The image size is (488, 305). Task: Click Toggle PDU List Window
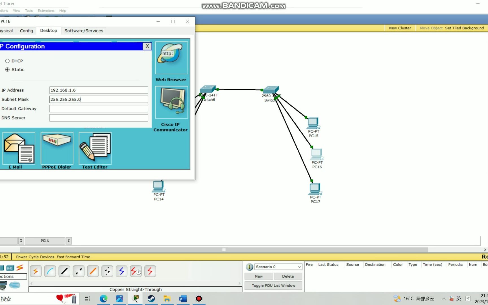point(273,286)
